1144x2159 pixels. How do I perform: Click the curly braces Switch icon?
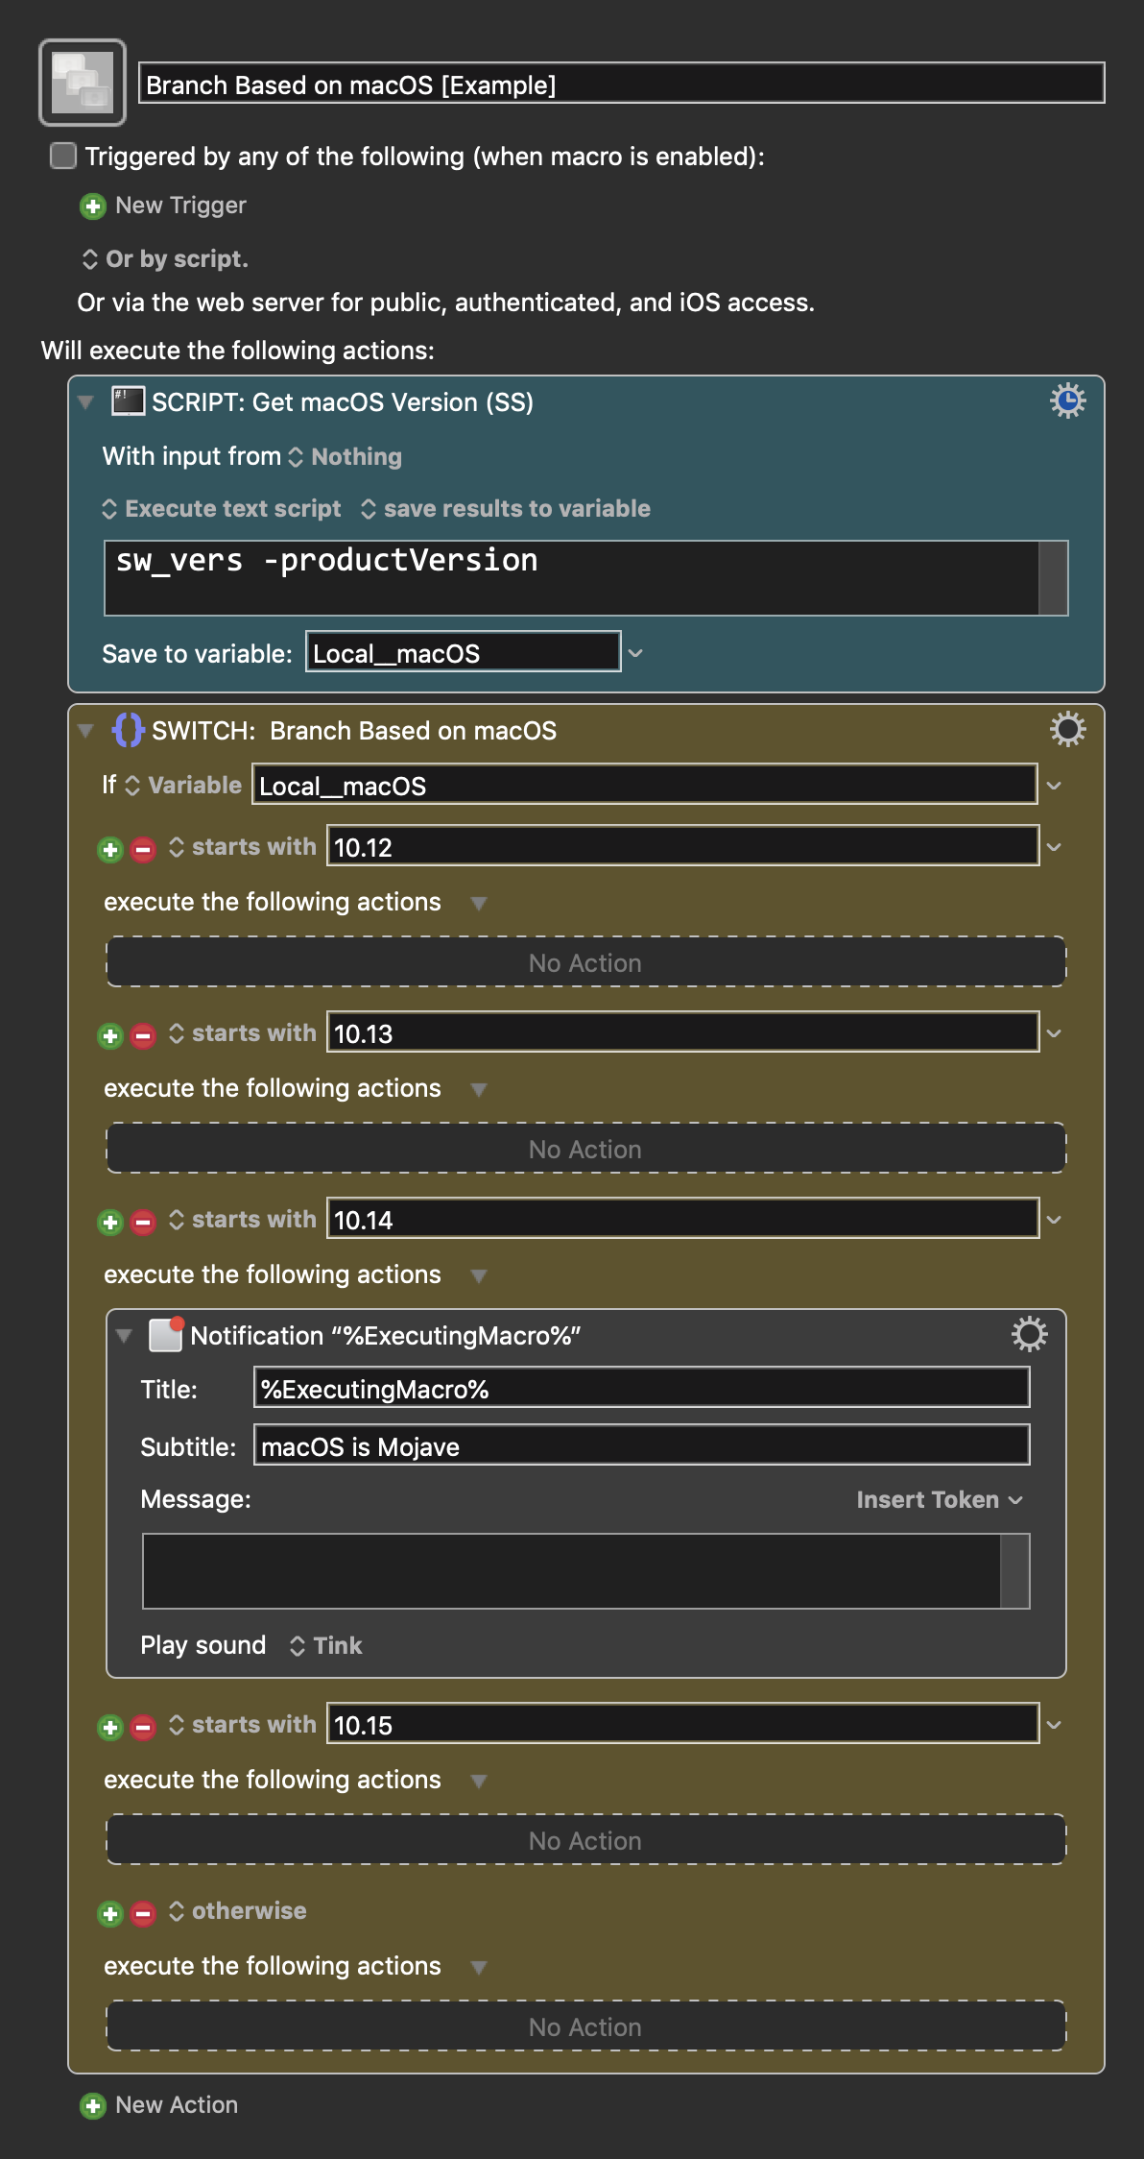128,730
